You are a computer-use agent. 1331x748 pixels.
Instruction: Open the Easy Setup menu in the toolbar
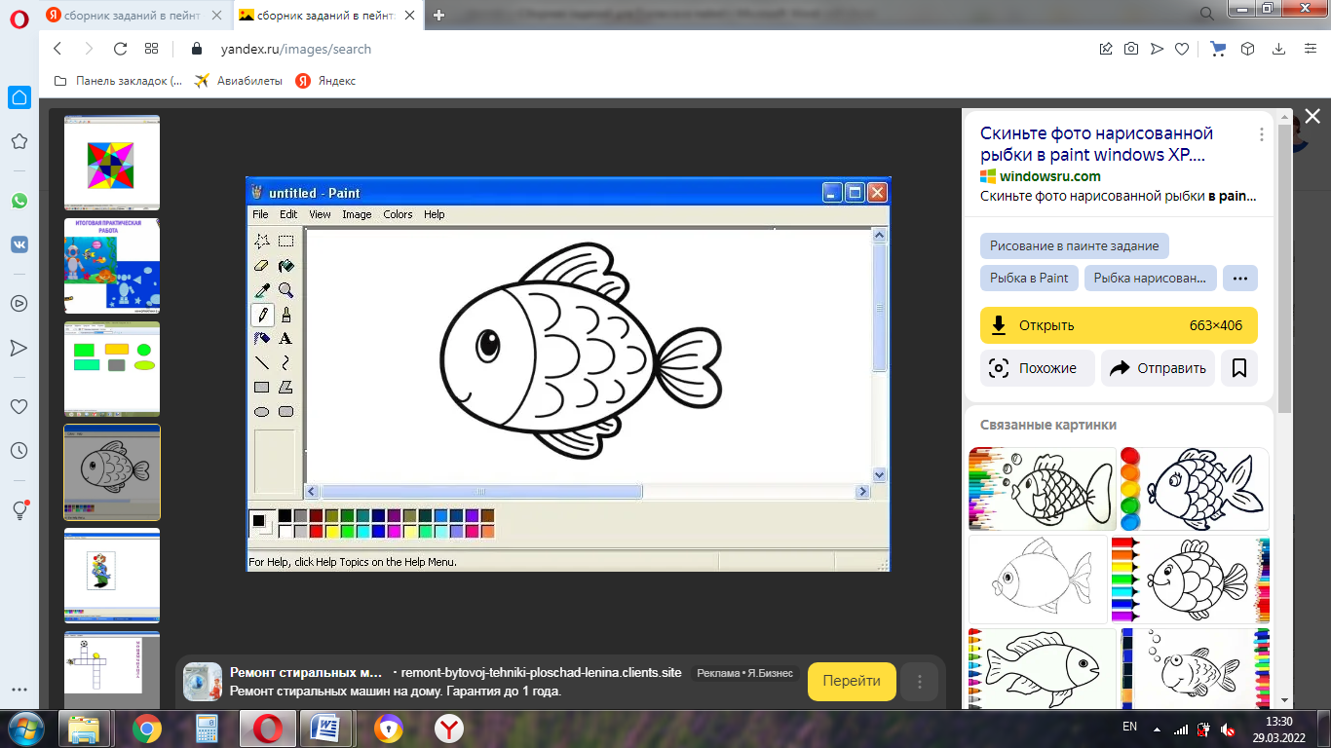1309,49
